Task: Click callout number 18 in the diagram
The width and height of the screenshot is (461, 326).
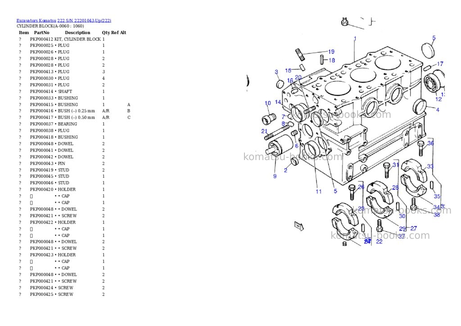Action: pyautogui.click(x=332, y=60)
